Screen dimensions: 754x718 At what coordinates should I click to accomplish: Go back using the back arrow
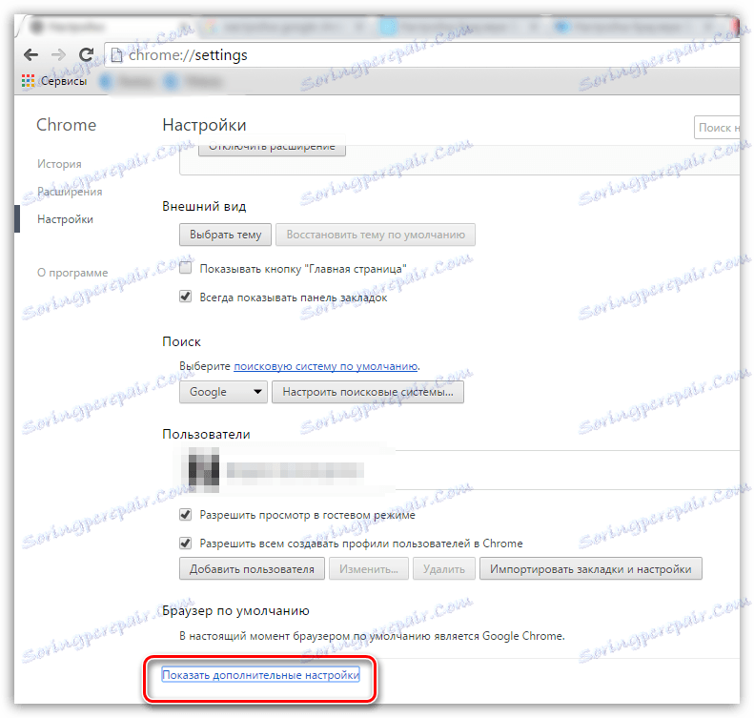click(x=31, y=54)
